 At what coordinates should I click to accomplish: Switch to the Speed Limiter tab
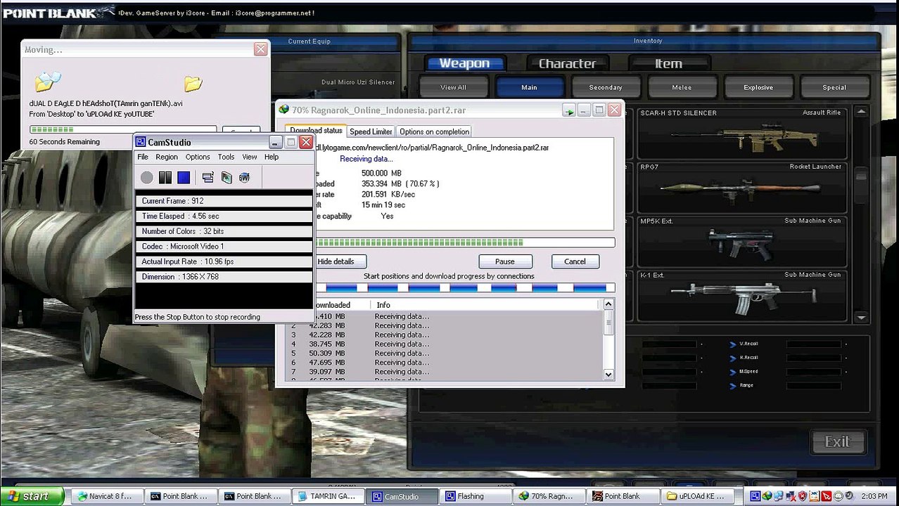371,131
